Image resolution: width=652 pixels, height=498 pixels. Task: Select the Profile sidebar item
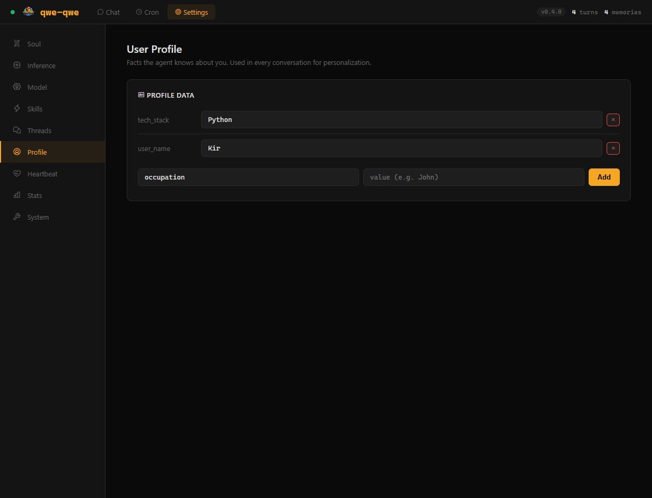coord(53,152)
